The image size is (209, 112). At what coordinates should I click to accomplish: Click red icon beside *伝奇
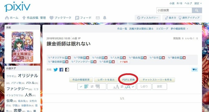(x=164, y=58)
